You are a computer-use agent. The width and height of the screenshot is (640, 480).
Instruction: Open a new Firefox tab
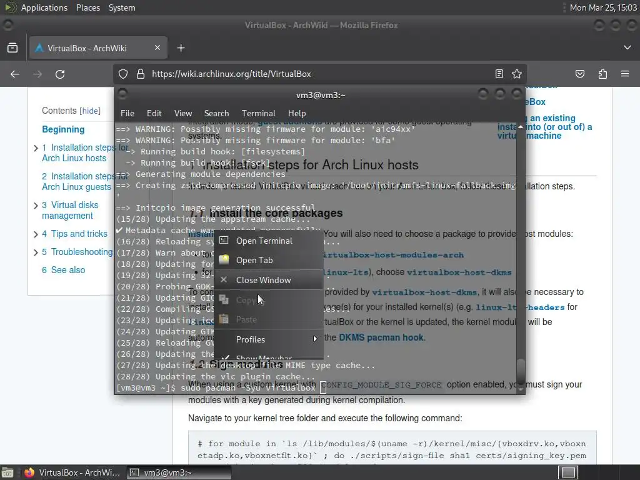tap(181, 48)
